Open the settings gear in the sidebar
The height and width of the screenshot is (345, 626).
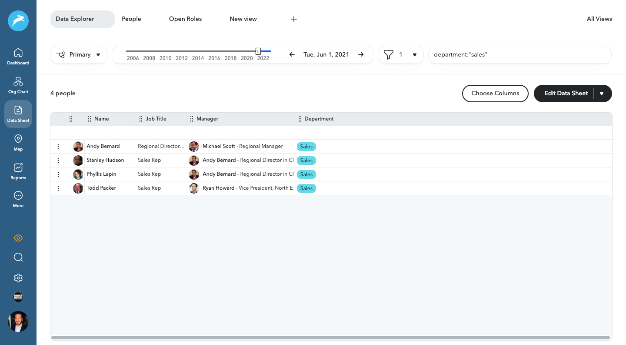click(x=18, y=278)
